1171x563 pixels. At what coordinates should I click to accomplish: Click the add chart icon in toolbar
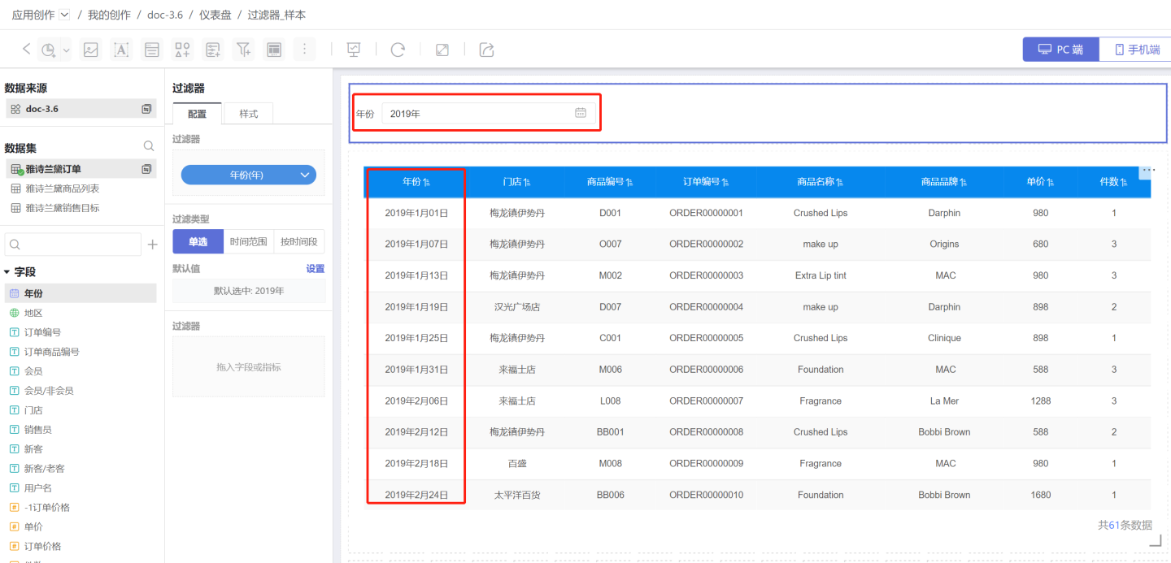coord(49,50)
